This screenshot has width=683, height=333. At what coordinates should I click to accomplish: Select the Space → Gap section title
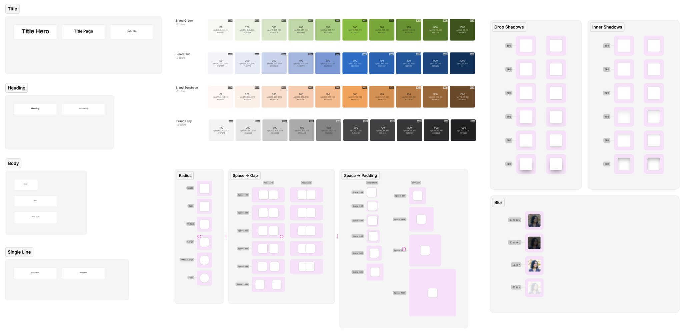tap(245, 176)
